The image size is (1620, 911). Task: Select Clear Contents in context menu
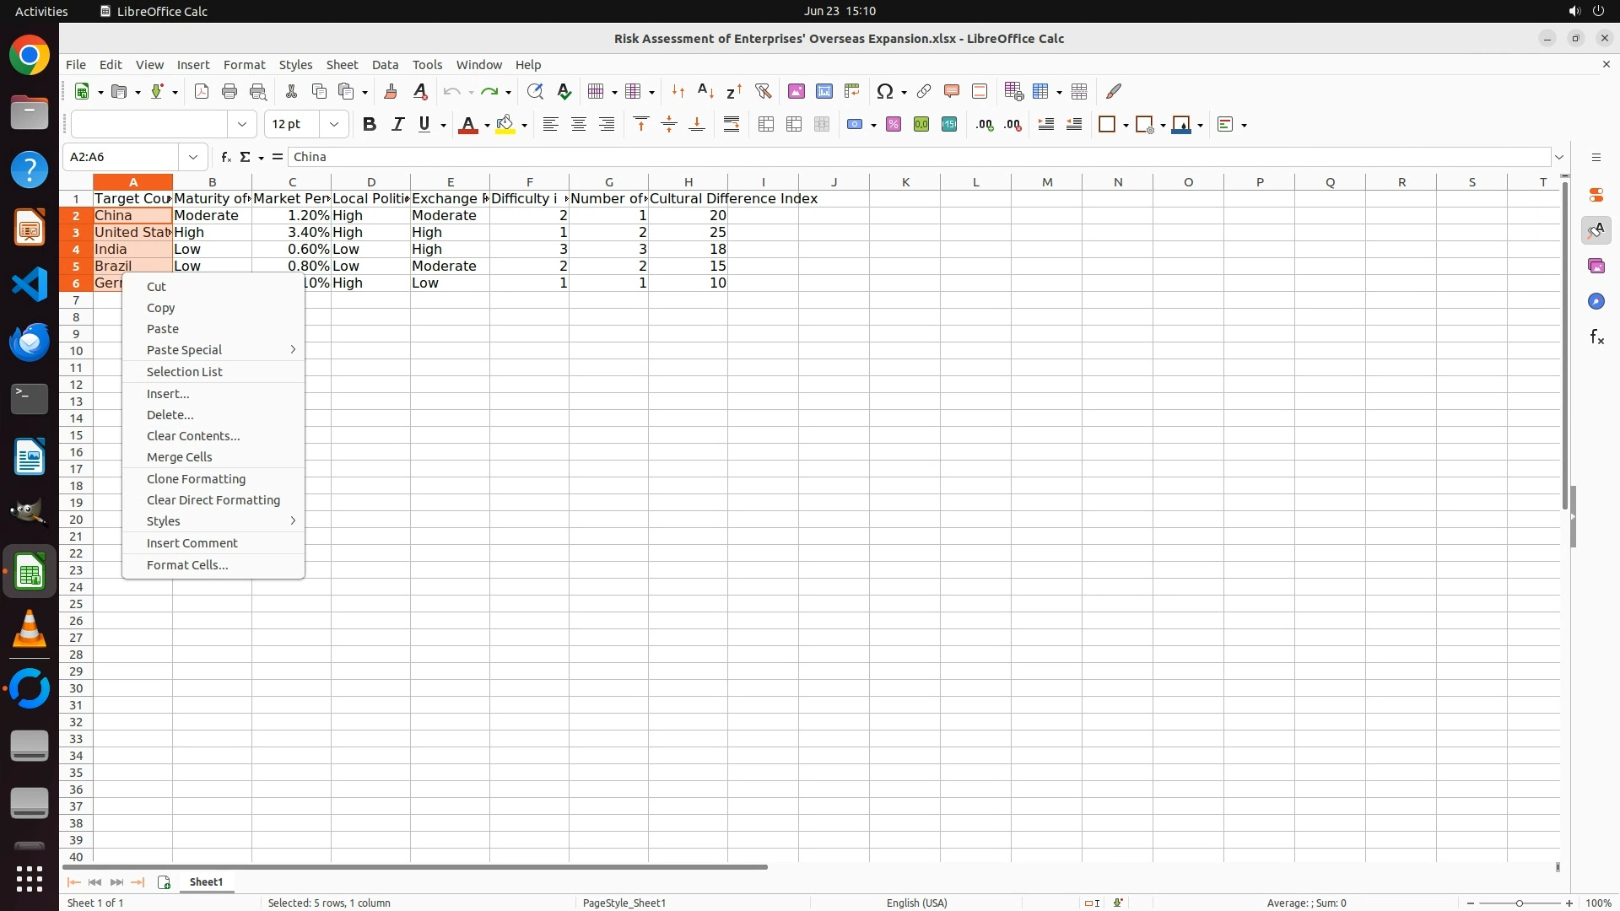193,436
